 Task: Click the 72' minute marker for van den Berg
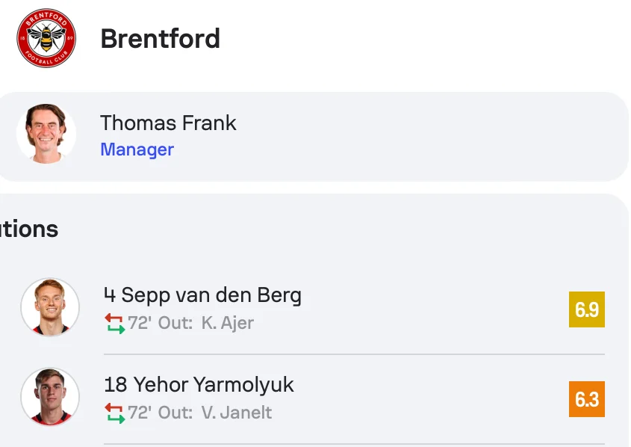point(140,324)
